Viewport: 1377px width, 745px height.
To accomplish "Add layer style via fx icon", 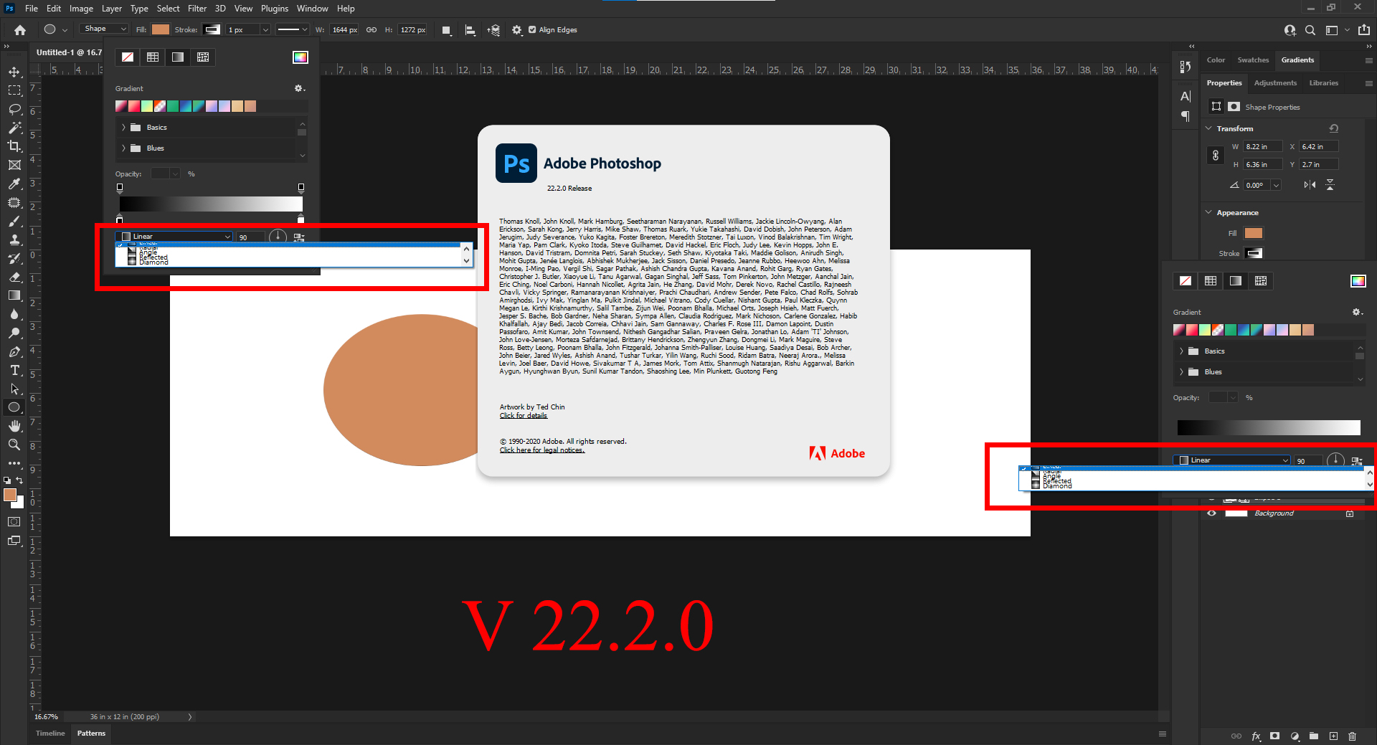I will [x=1256, y=736].
